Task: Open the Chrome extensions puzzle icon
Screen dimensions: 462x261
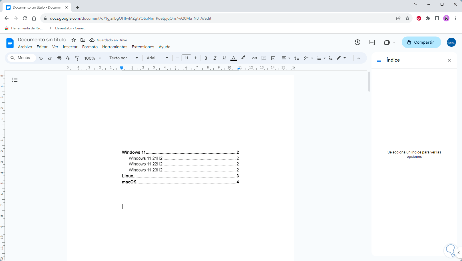Action: (428, 18)
